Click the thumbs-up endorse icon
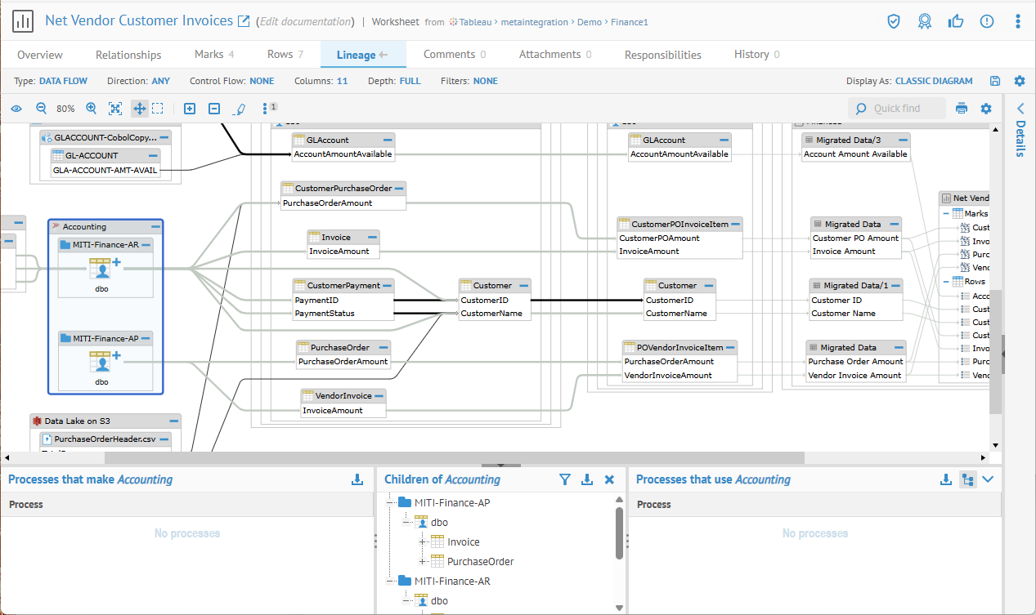This screenshot has height=615, width=1036. (x=955, y=21)
